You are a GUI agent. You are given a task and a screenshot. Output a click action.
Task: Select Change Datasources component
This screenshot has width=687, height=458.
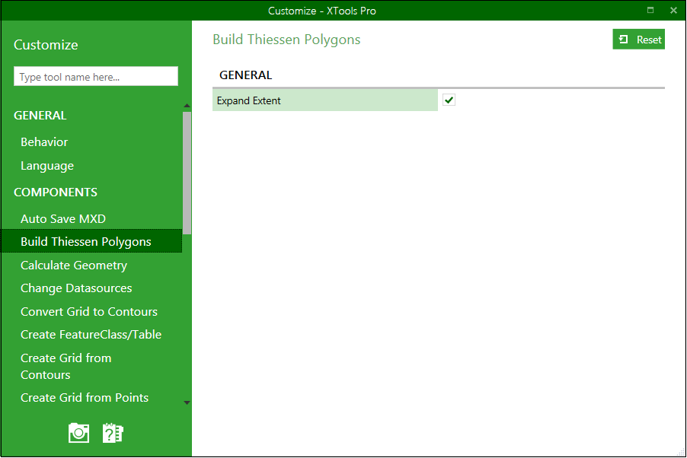coord(76,288)
